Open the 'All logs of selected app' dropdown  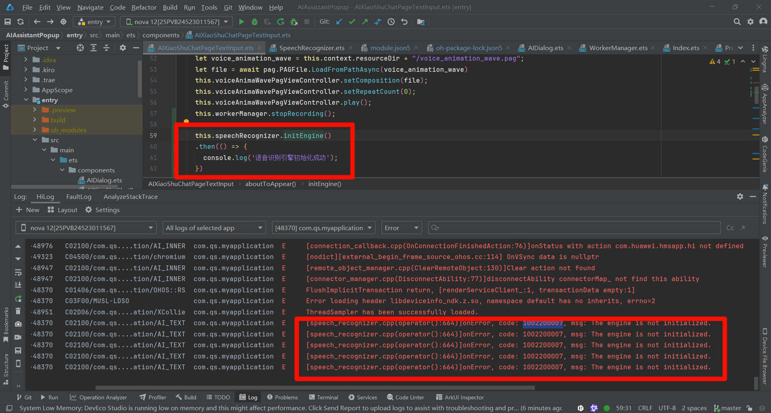[214, 228]
